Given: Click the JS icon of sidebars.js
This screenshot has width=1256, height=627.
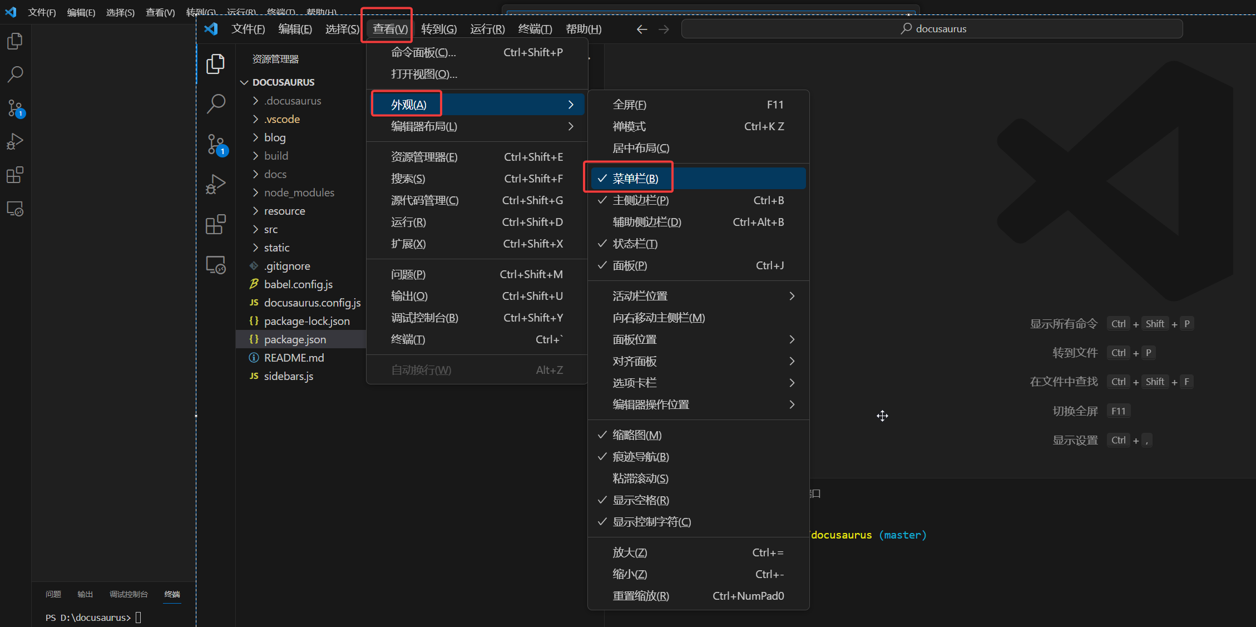Looking at the screenshot, I should [254, 376].
